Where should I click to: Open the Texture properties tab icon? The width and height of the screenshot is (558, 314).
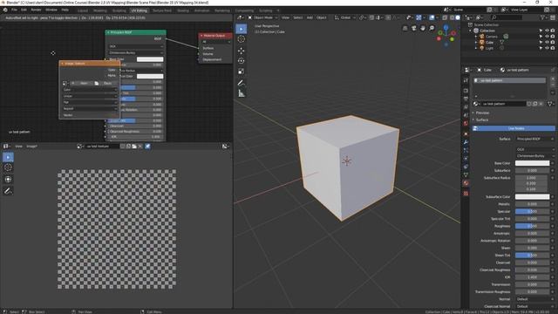tap(466, 194)
